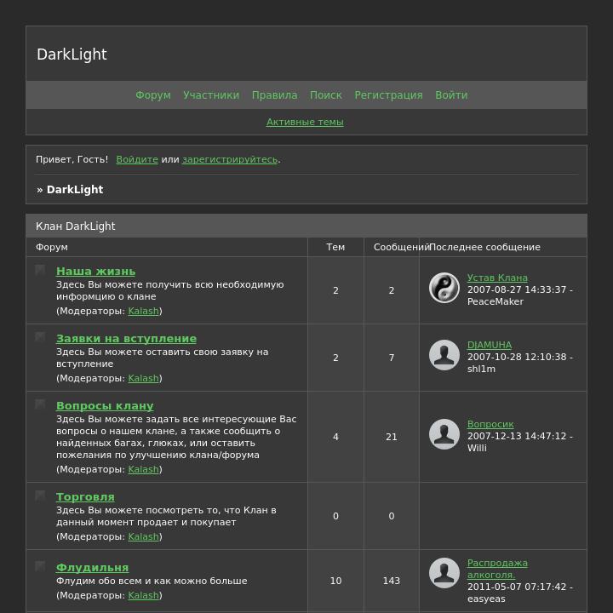Screen dimensions: 613x613
Task: Click the message count 7 for Заявки на вступление
Action: pyautogui.click(x=392, y=358)
